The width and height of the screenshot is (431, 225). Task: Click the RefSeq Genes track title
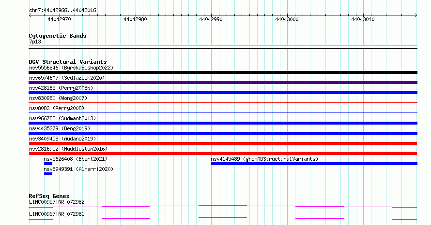(49, 196)
